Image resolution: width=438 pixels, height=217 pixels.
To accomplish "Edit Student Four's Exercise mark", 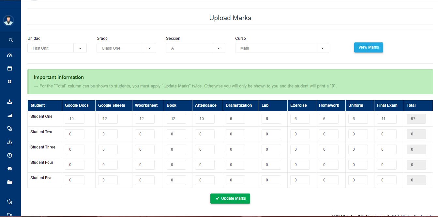I will [x=300, y=165].
